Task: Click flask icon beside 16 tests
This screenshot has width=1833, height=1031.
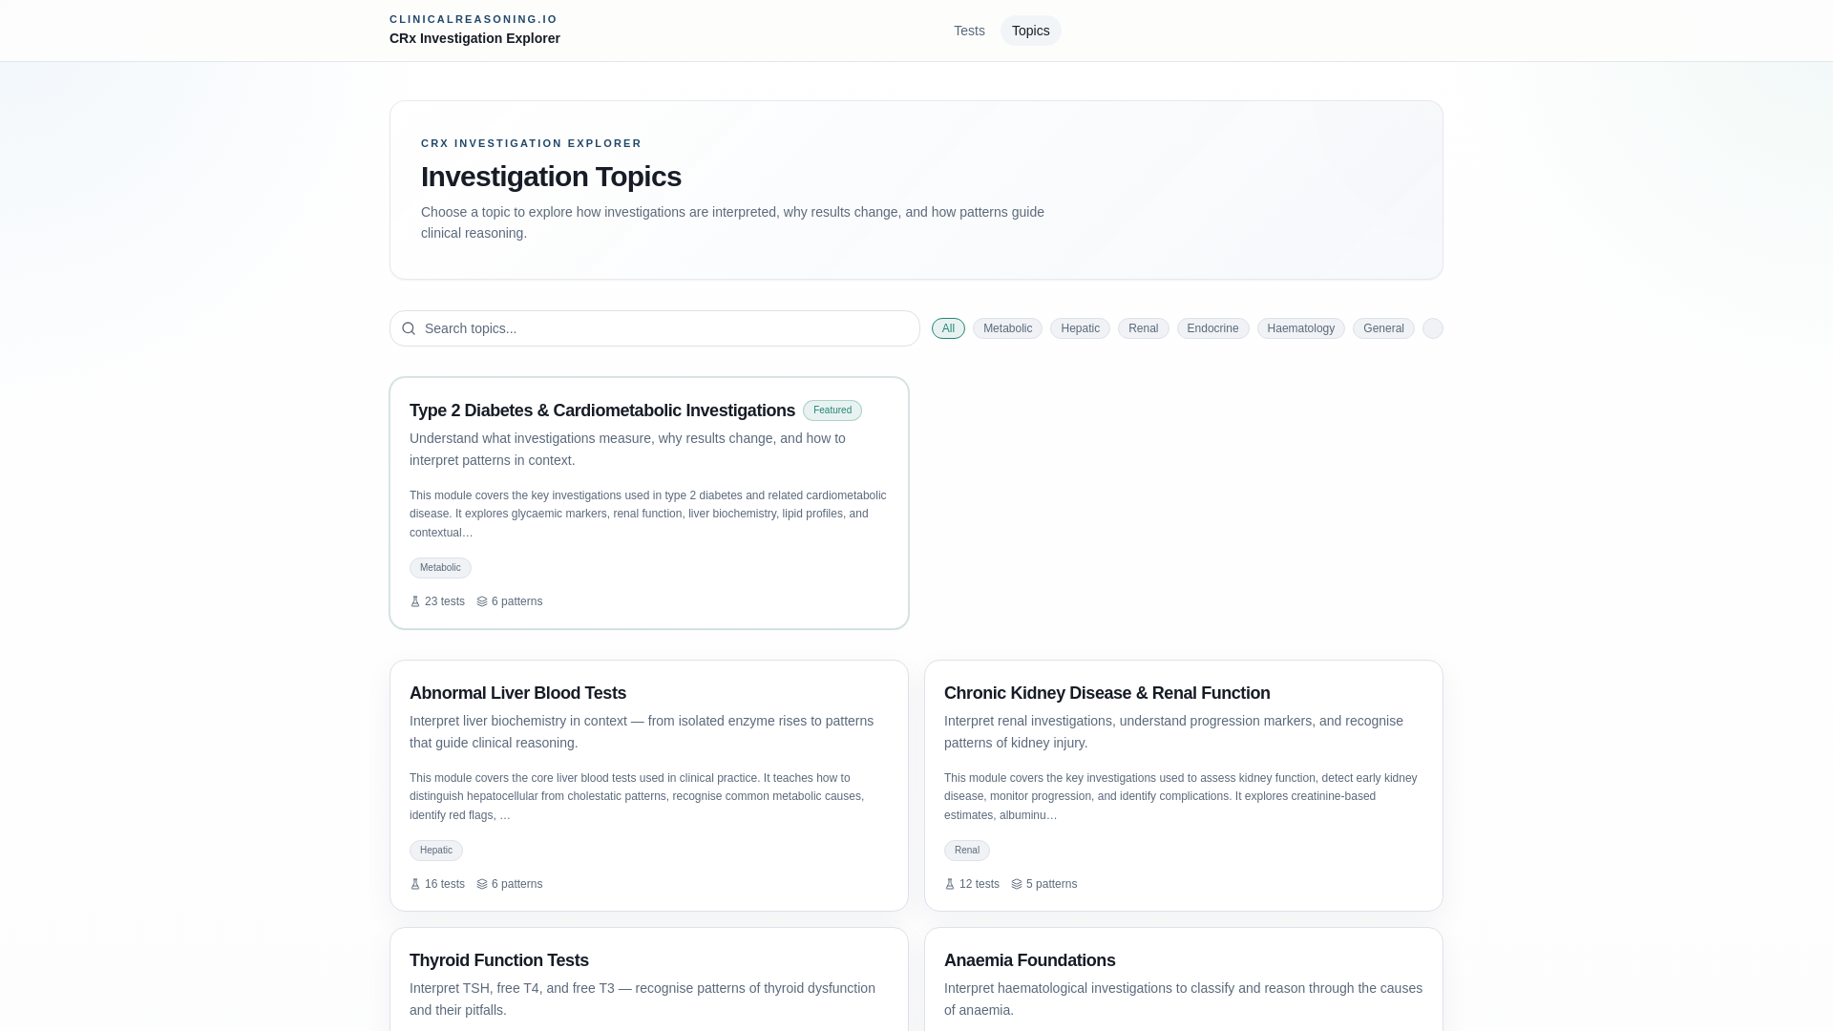Action: click(415, 884)
